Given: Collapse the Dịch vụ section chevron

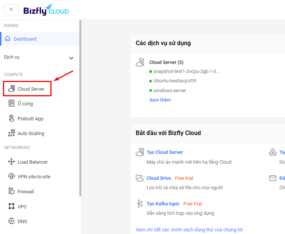Looking at the screenshot, I should (71, 58).
